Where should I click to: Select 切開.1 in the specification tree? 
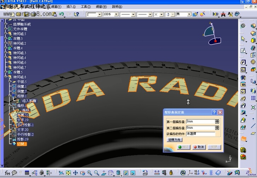point(22,144)
